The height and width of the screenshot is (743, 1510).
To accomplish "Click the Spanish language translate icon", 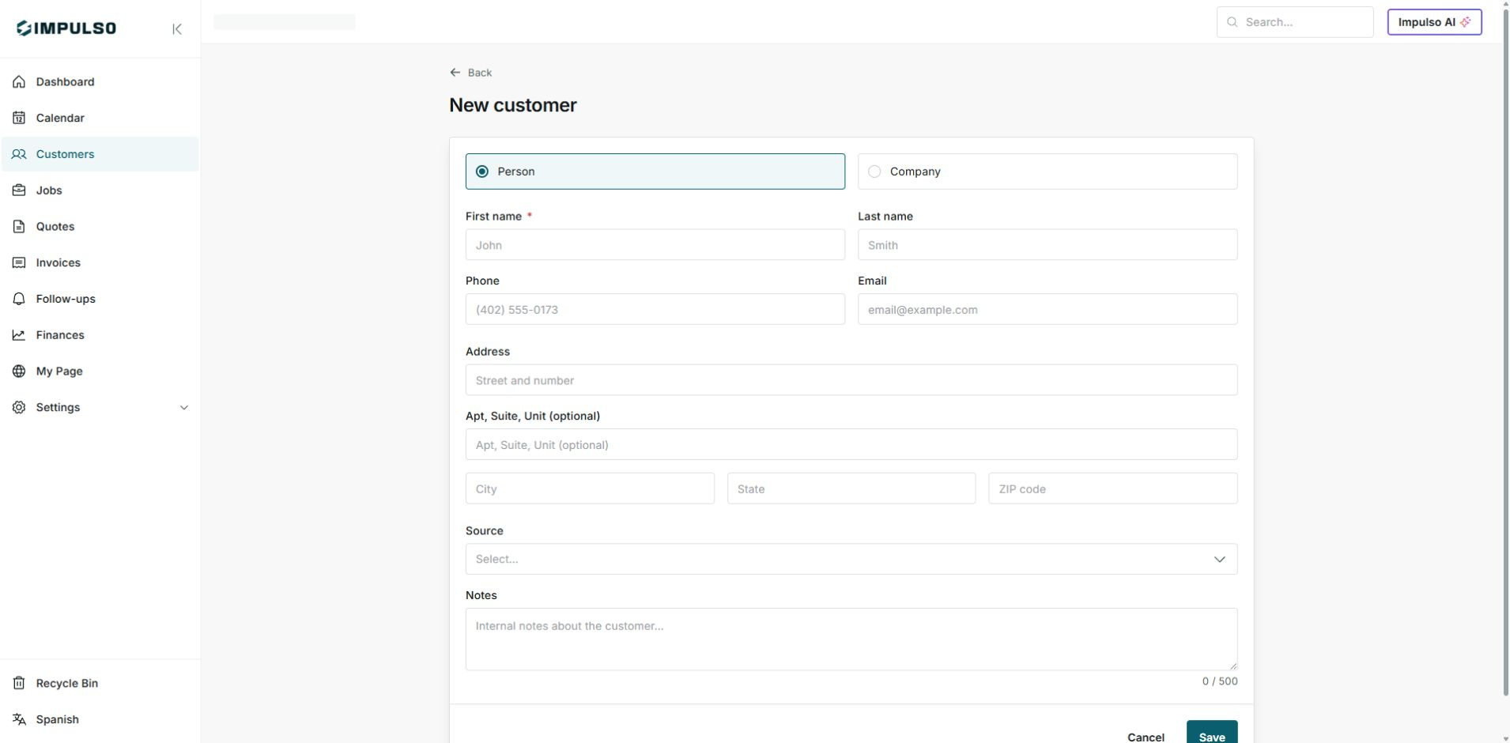I will coord(19,720).
